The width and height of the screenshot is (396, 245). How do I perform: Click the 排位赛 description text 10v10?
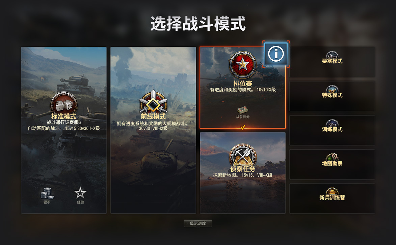pos(262,90)
